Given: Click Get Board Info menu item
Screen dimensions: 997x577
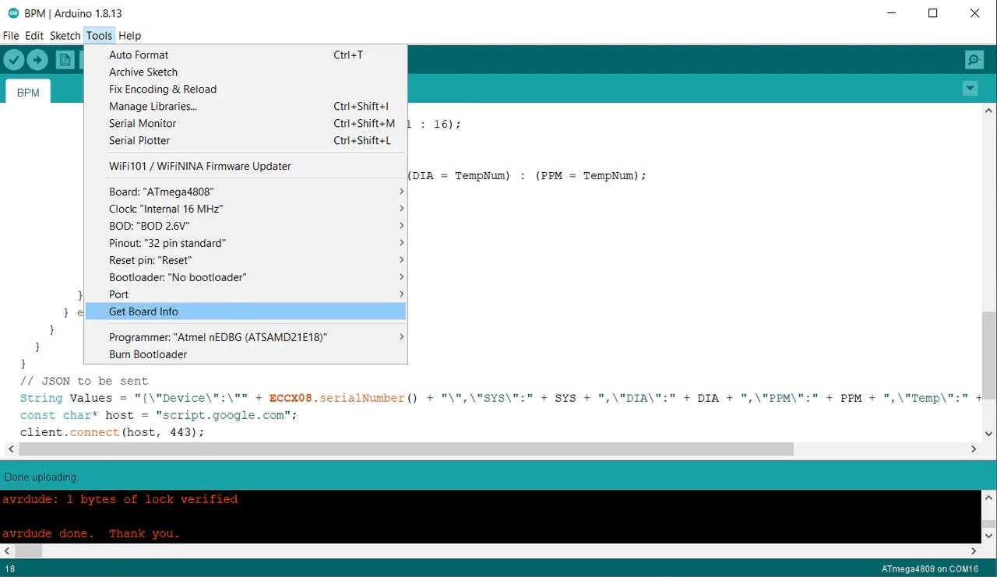Looking at the screenshot, I should click(245, 312).
